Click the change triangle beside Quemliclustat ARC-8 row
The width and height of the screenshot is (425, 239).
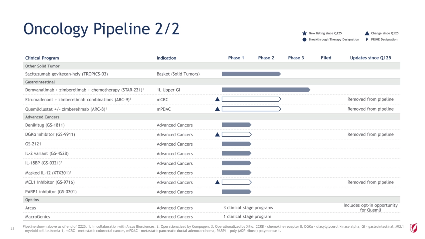click(x=217, y=109)
